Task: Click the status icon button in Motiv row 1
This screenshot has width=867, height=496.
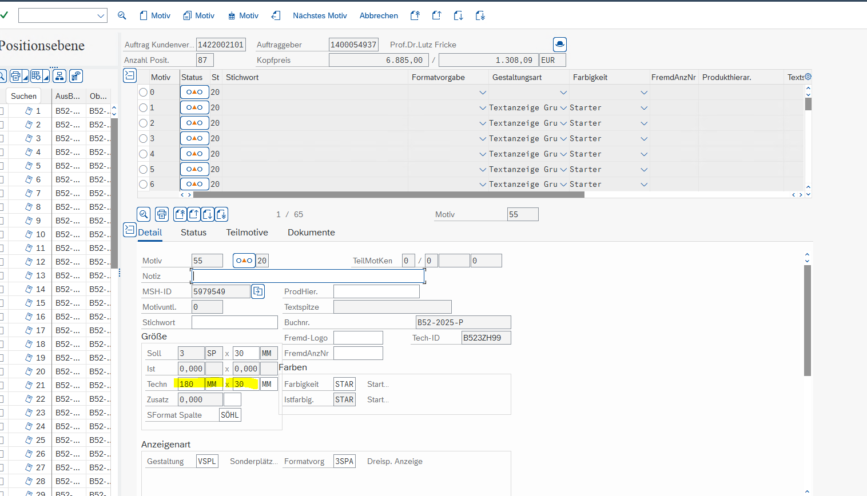Action: click(x=194, y=107)
